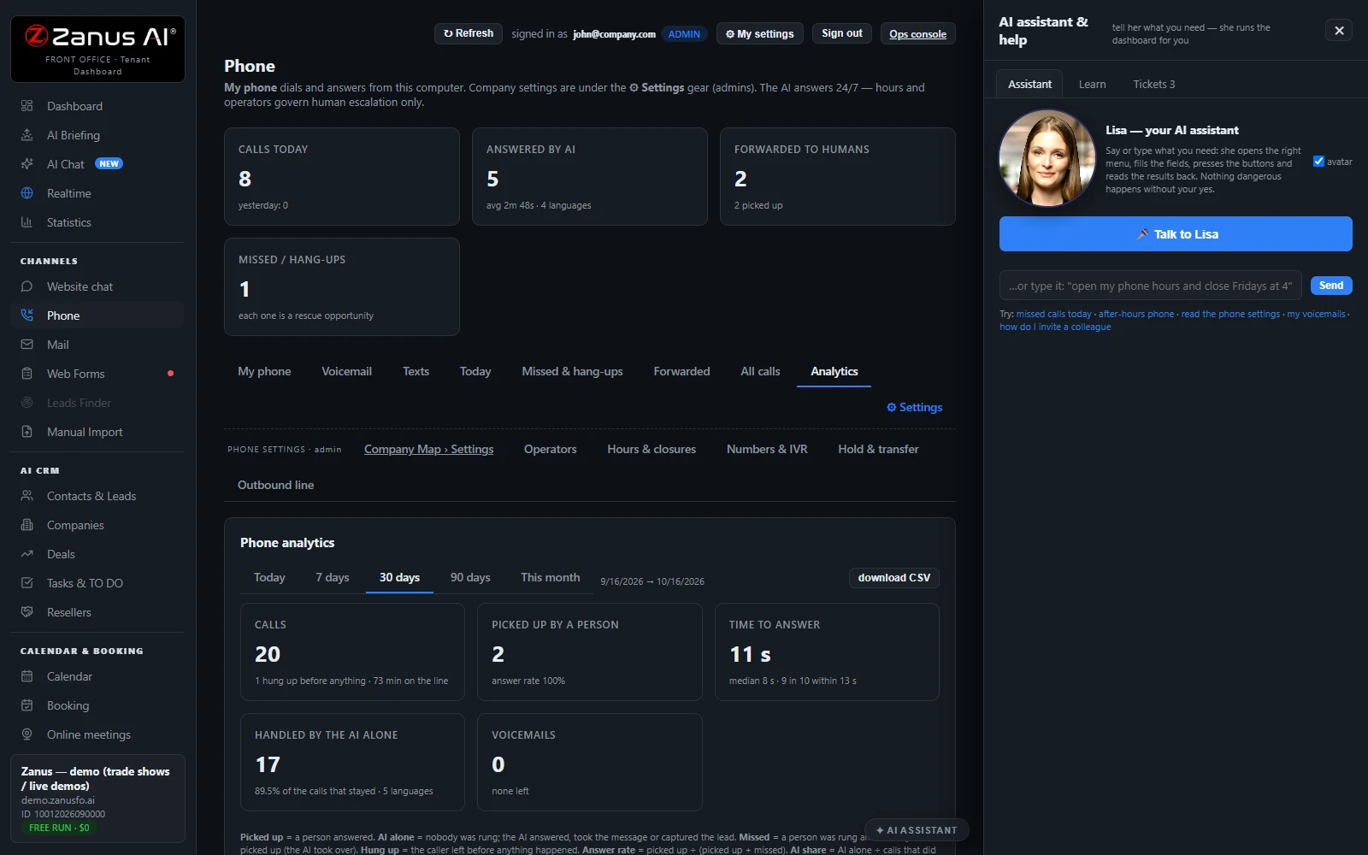Screen dimensions: 1368x855
Task: Click the Manual Import file icon
Action: pos(27,432)
